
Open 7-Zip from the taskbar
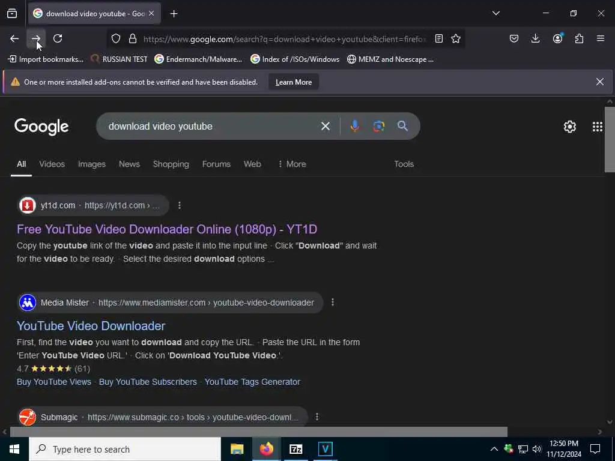tap(295, 449)
